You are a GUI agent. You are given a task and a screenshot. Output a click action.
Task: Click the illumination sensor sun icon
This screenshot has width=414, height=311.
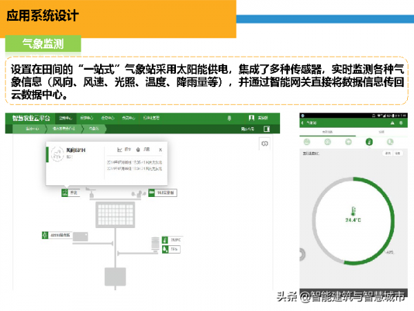coord(45,235)
